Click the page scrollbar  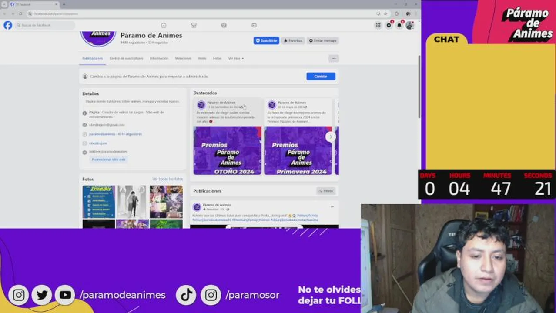(x=419, y=87)
